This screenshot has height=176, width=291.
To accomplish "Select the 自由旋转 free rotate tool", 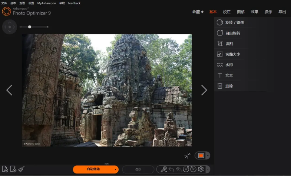I will [232, 33].
